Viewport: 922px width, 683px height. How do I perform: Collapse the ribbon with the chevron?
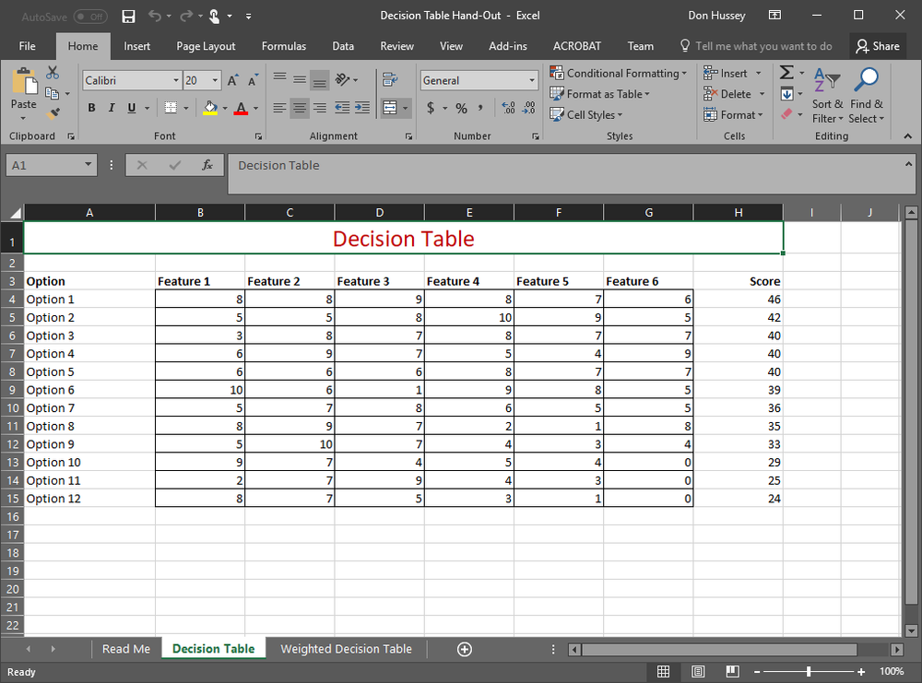908,135
